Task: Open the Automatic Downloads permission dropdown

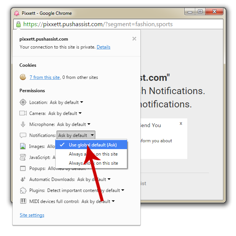Action: coord(94,179)
